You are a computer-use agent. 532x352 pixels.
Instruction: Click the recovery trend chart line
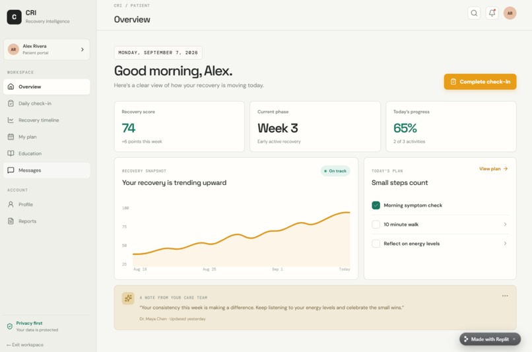click(241, 234)
